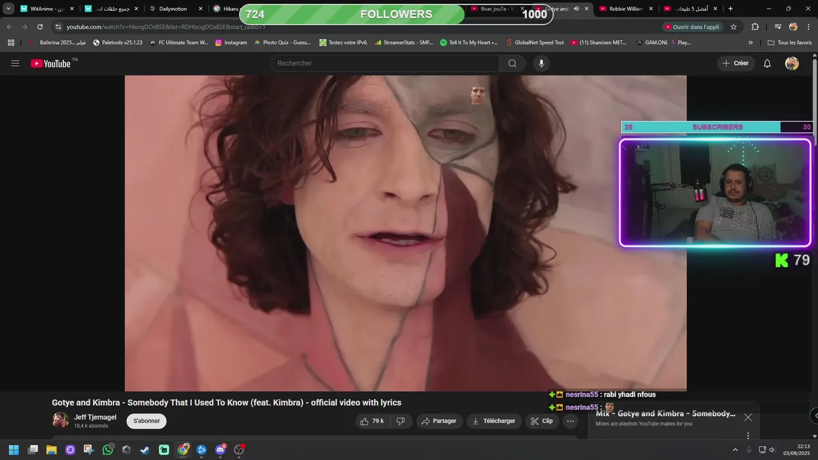Viewport: 818px width, 460px height.
Task: Open Task View on the taskbar
Action: pos(33,450)
